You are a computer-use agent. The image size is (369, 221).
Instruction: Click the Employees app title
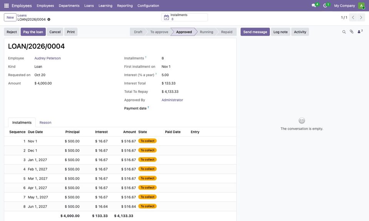point(22,6)
